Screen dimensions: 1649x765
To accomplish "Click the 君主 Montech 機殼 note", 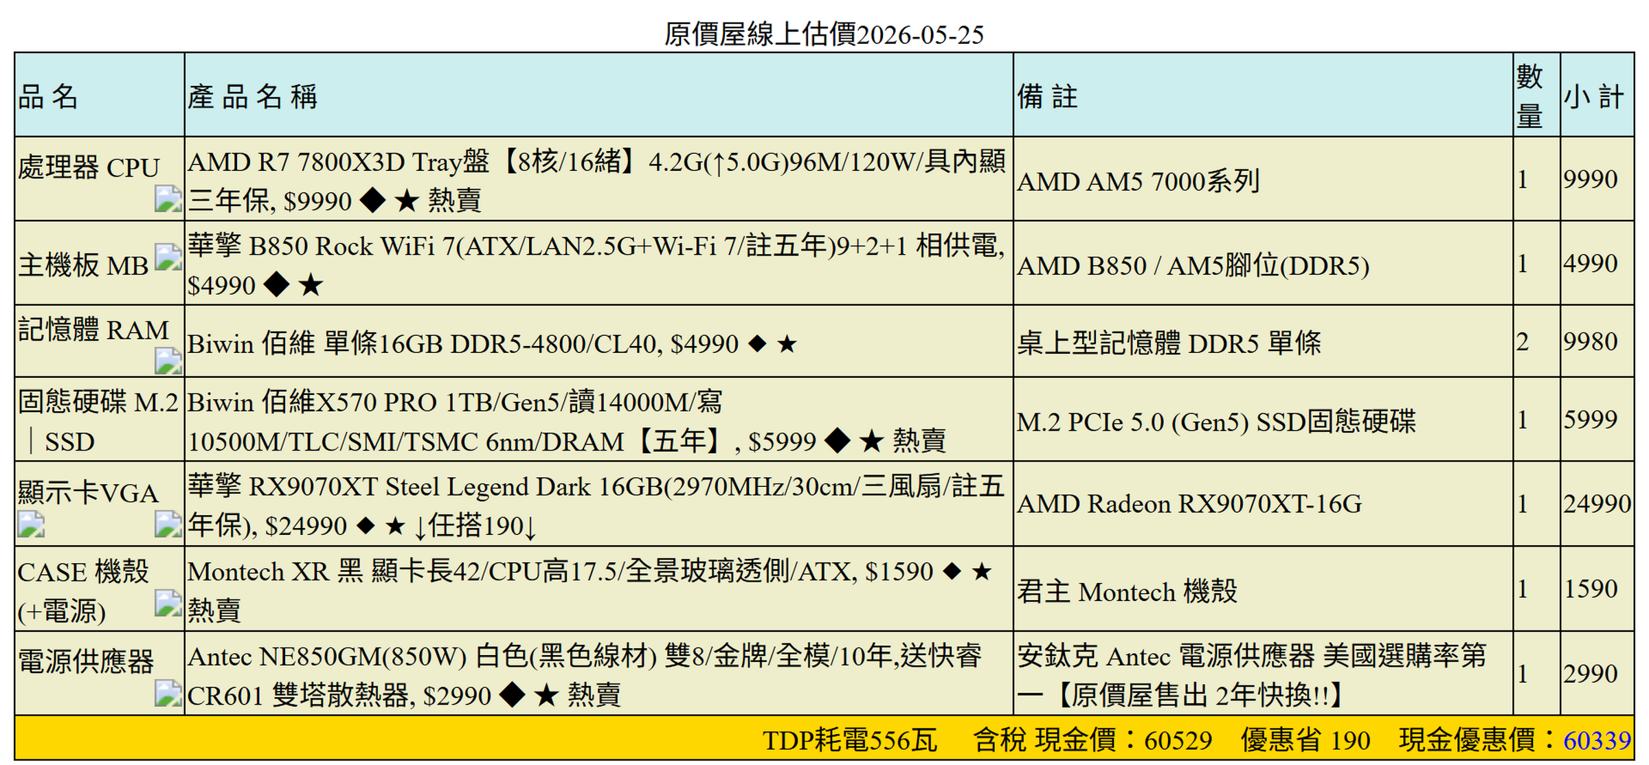I will click(1128, 591).
